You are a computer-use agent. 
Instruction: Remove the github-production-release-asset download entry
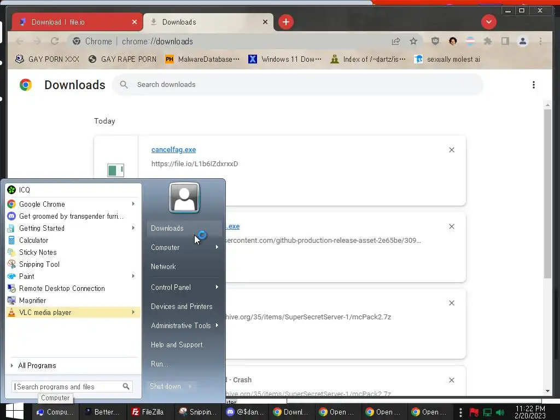451,226
